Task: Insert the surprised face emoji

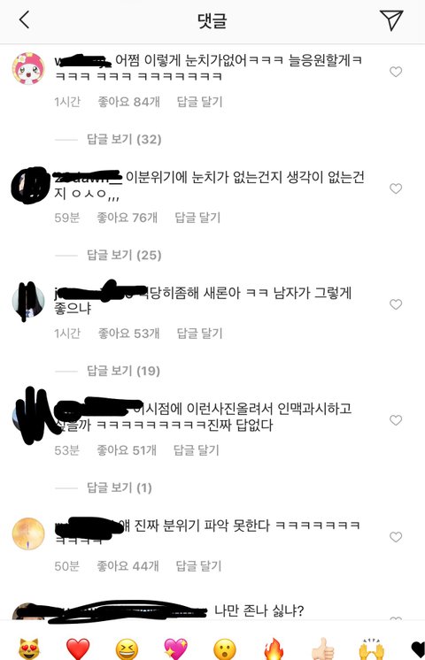Action: coord(225,648)
